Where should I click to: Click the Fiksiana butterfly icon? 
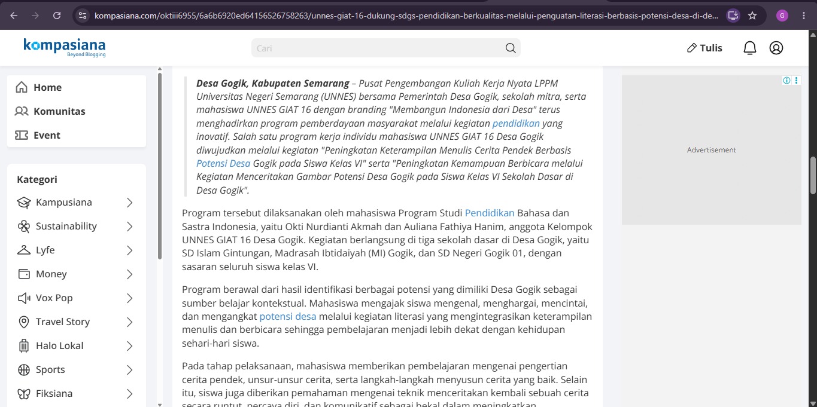click(x=24, y=394)
